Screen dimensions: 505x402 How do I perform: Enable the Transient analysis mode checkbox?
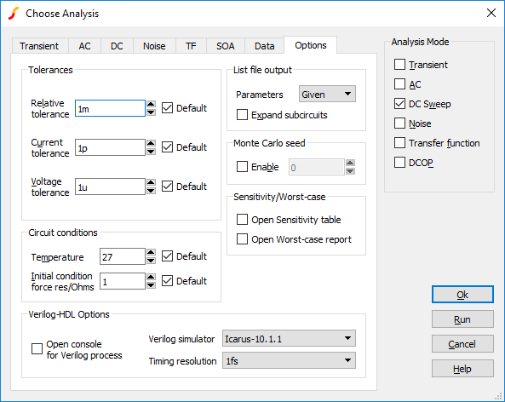pyautogui.click(x=399, y=65)
